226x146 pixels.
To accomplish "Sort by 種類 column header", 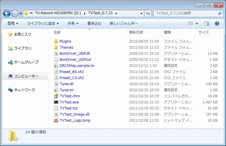I will pyautogui.click(x=167, y=32).
